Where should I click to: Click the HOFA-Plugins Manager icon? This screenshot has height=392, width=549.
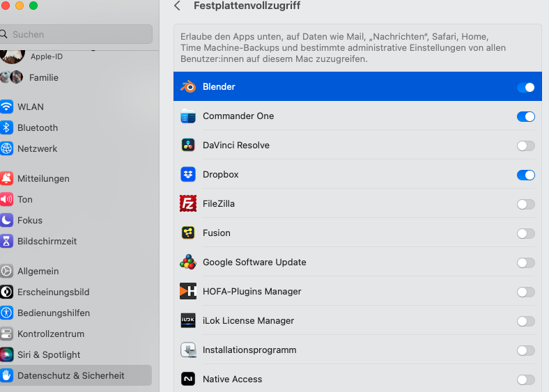[x=188, y=292]
